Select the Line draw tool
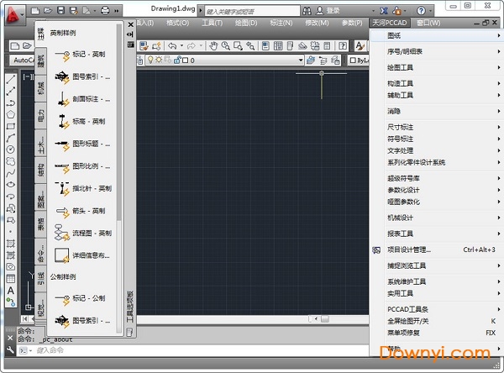The height and width of the screenshot is (373, 504). [11, 79]
